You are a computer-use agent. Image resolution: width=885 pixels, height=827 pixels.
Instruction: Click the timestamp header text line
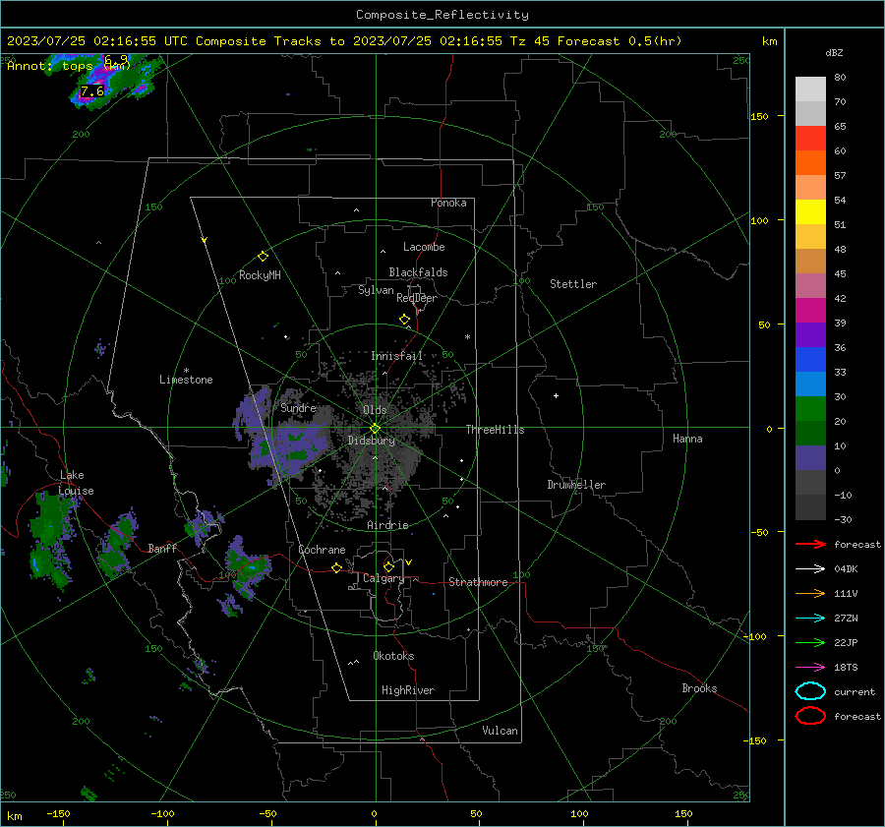coord(344,41)
